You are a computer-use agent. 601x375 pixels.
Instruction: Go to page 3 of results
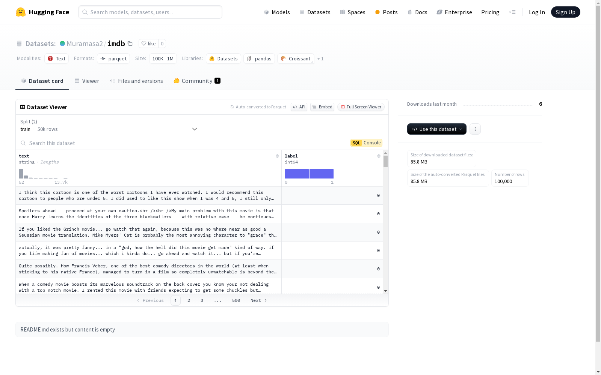202,300
